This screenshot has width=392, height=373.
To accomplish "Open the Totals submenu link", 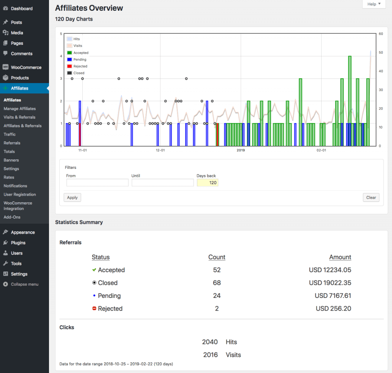I will (9, 151).
